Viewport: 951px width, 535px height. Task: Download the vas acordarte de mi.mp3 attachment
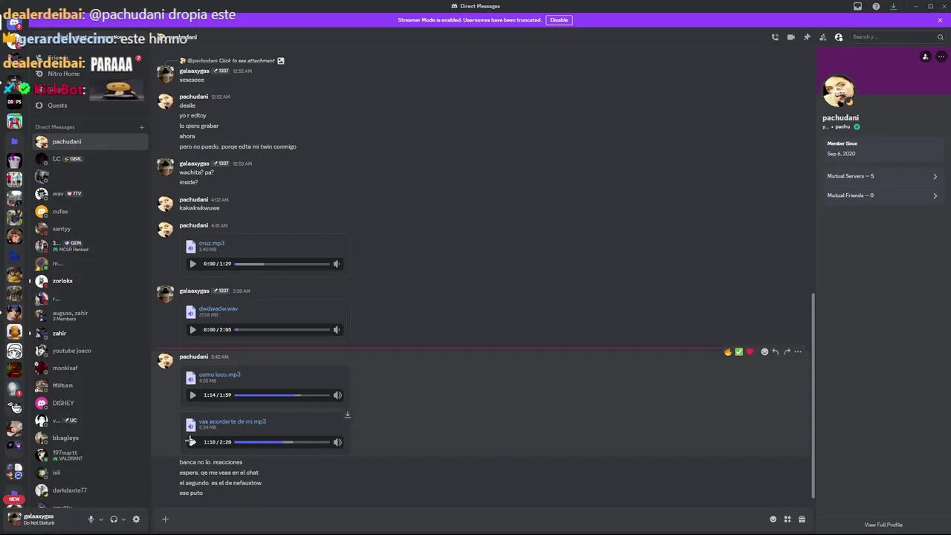coord(347,415)
